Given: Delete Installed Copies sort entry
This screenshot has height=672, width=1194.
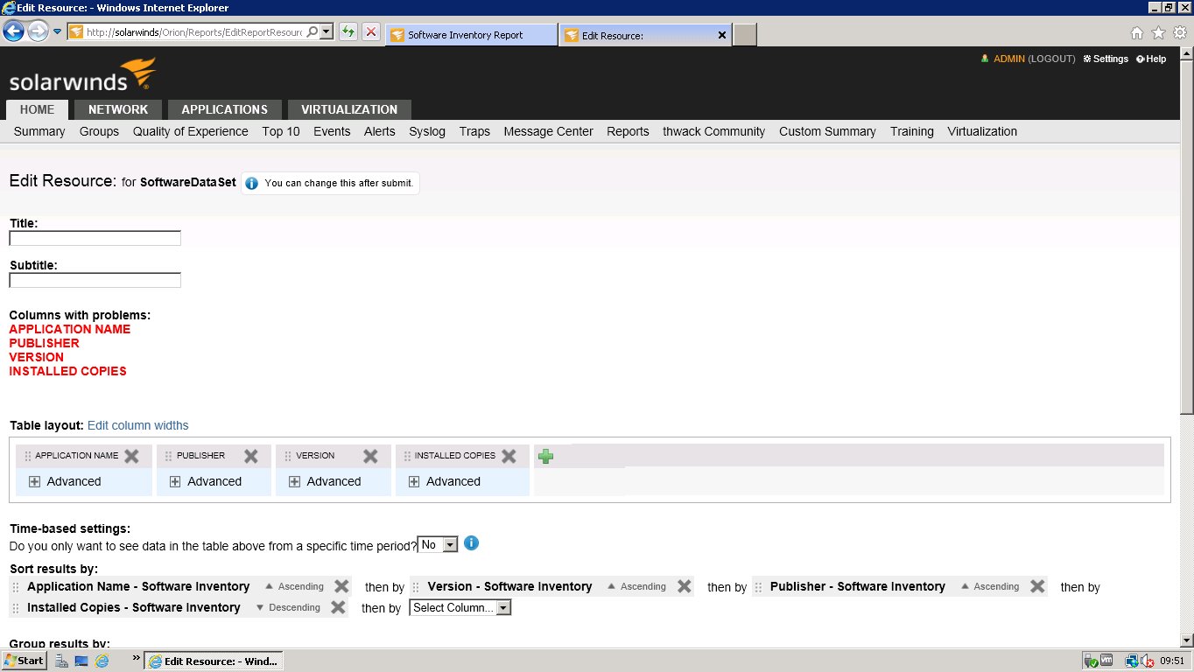Looking at the screenshot, I should tap(338, 607).
